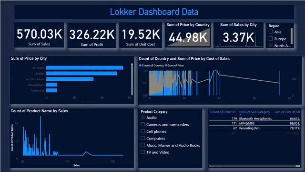Click the Lokker Dashboard Data title
Image resolution: width=305 pixels, height=172 pixels.
coord(154,12)
